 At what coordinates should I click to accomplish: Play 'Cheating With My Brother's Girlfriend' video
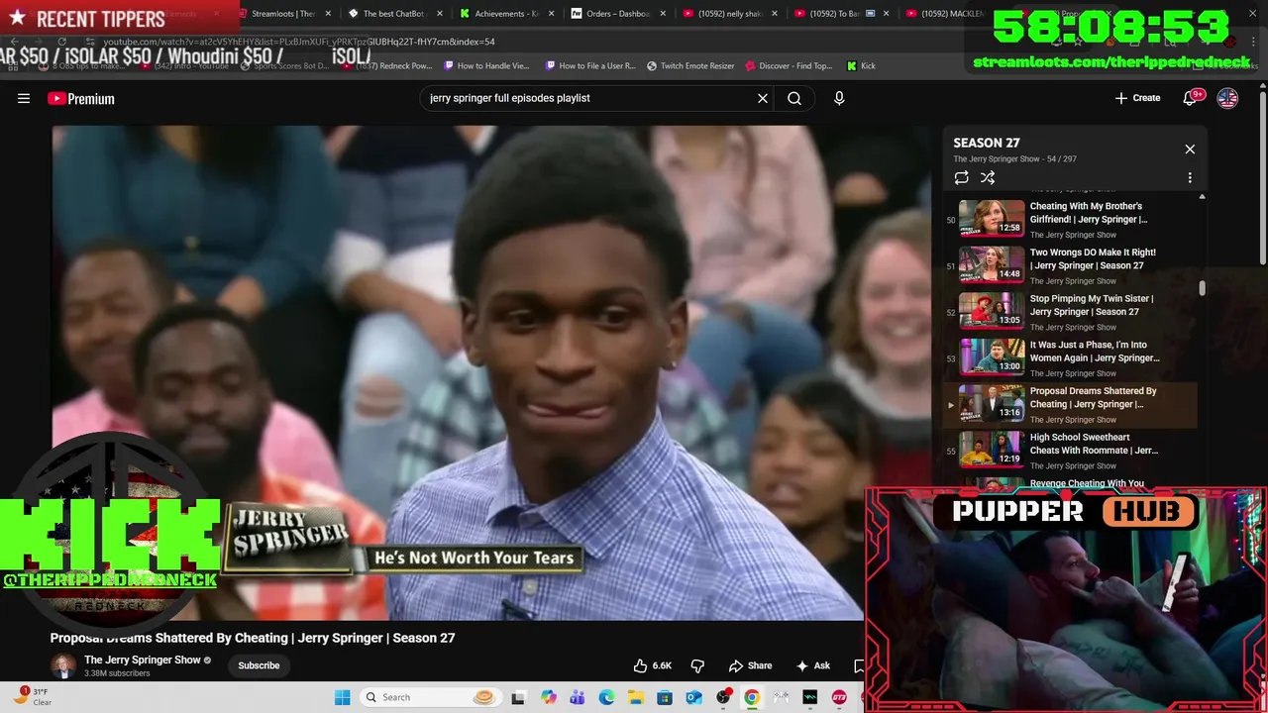coord(1069,219)
